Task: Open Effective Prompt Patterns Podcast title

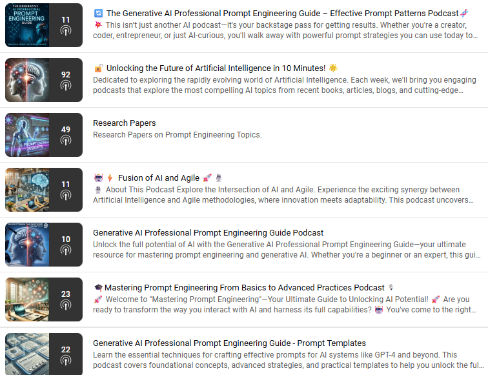Action: tap(282, 14)
